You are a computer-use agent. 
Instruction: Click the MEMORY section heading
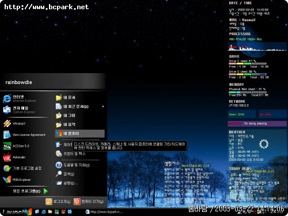tap(236, 85)
